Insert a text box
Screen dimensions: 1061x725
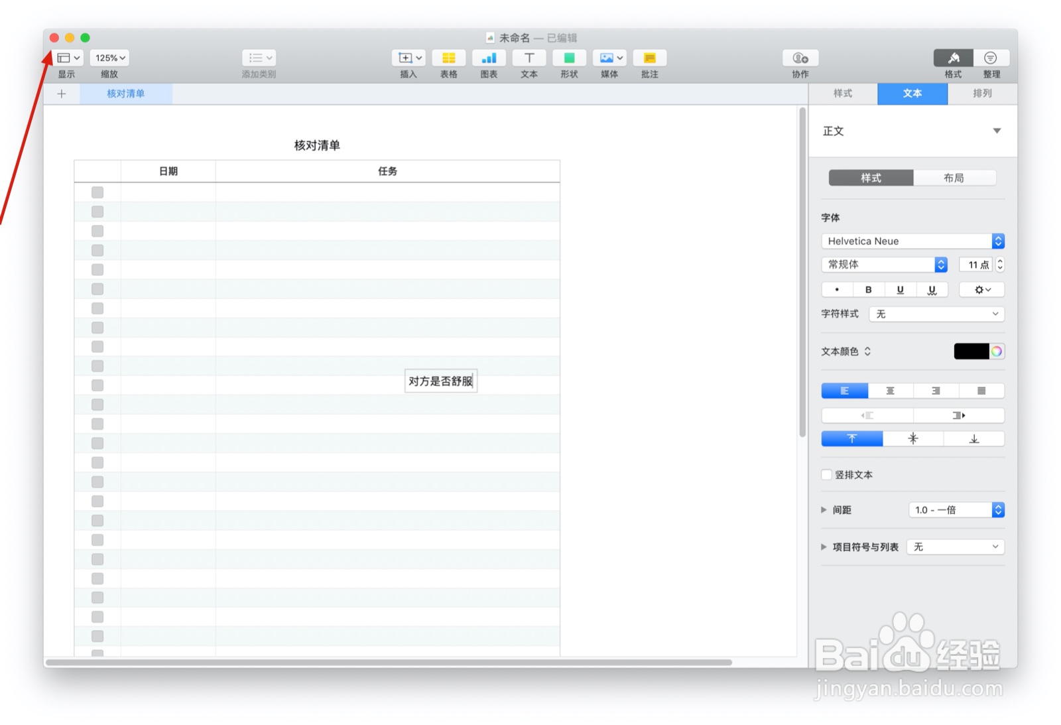tap(529, 58)
